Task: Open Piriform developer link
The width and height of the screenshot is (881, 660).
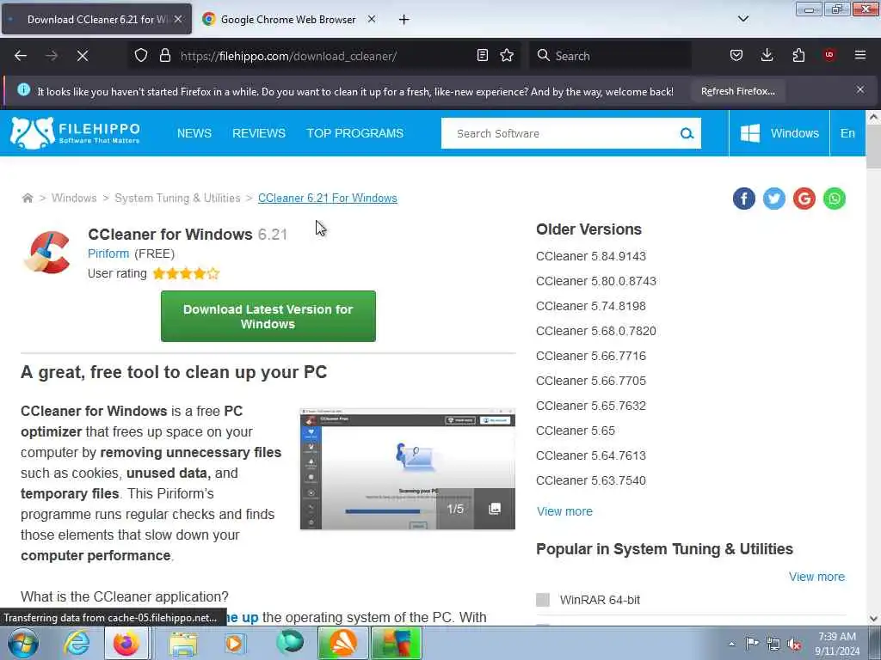Action: point(108,254)
